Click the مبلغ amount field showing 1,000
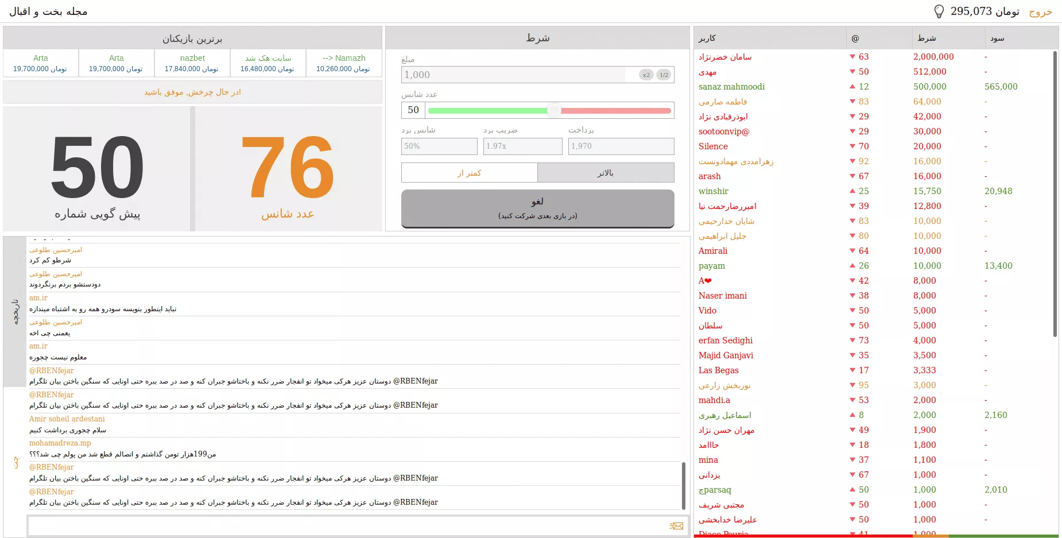The height and width of the screenshot is (538, 1062). click(x=513, y=75)
